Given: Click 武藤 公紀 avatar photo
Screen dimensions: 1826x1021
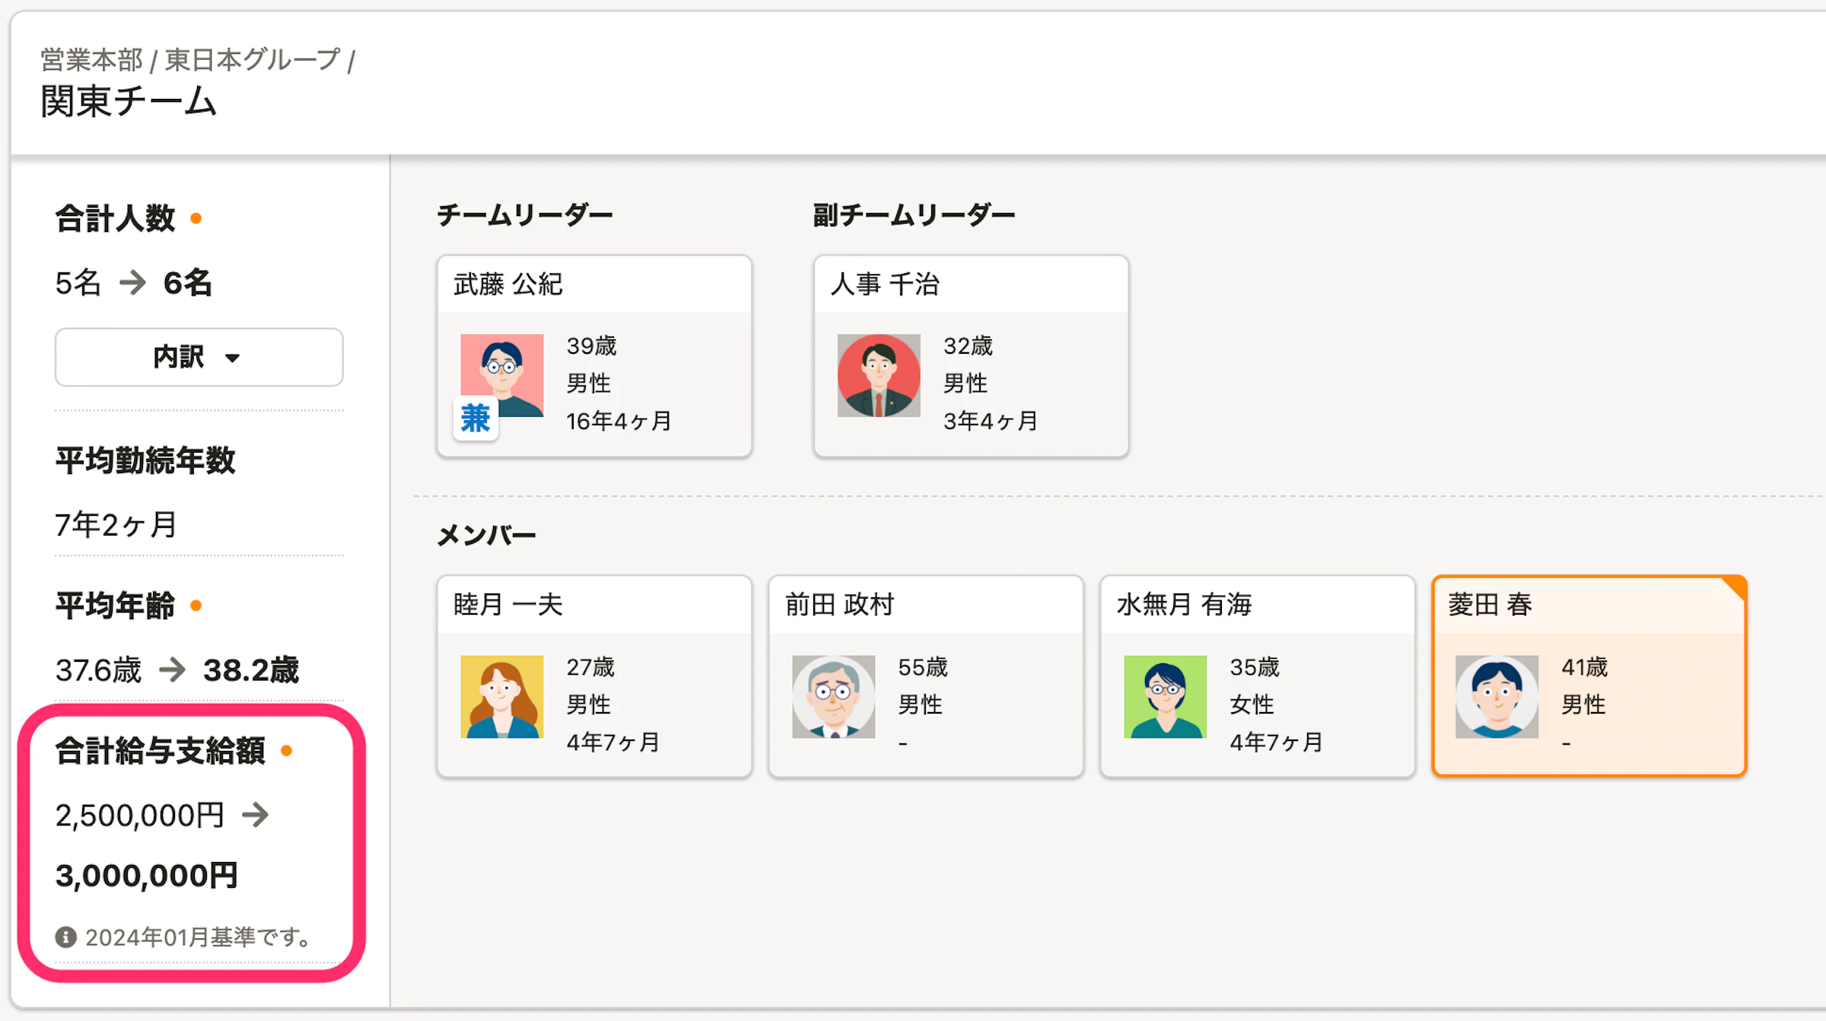Looking at the screenshot, I should pos(502,376).
